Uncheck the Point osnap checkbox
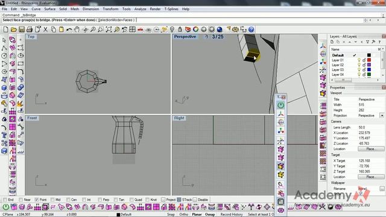The image size is (386, 217). [x=37, y=200]
